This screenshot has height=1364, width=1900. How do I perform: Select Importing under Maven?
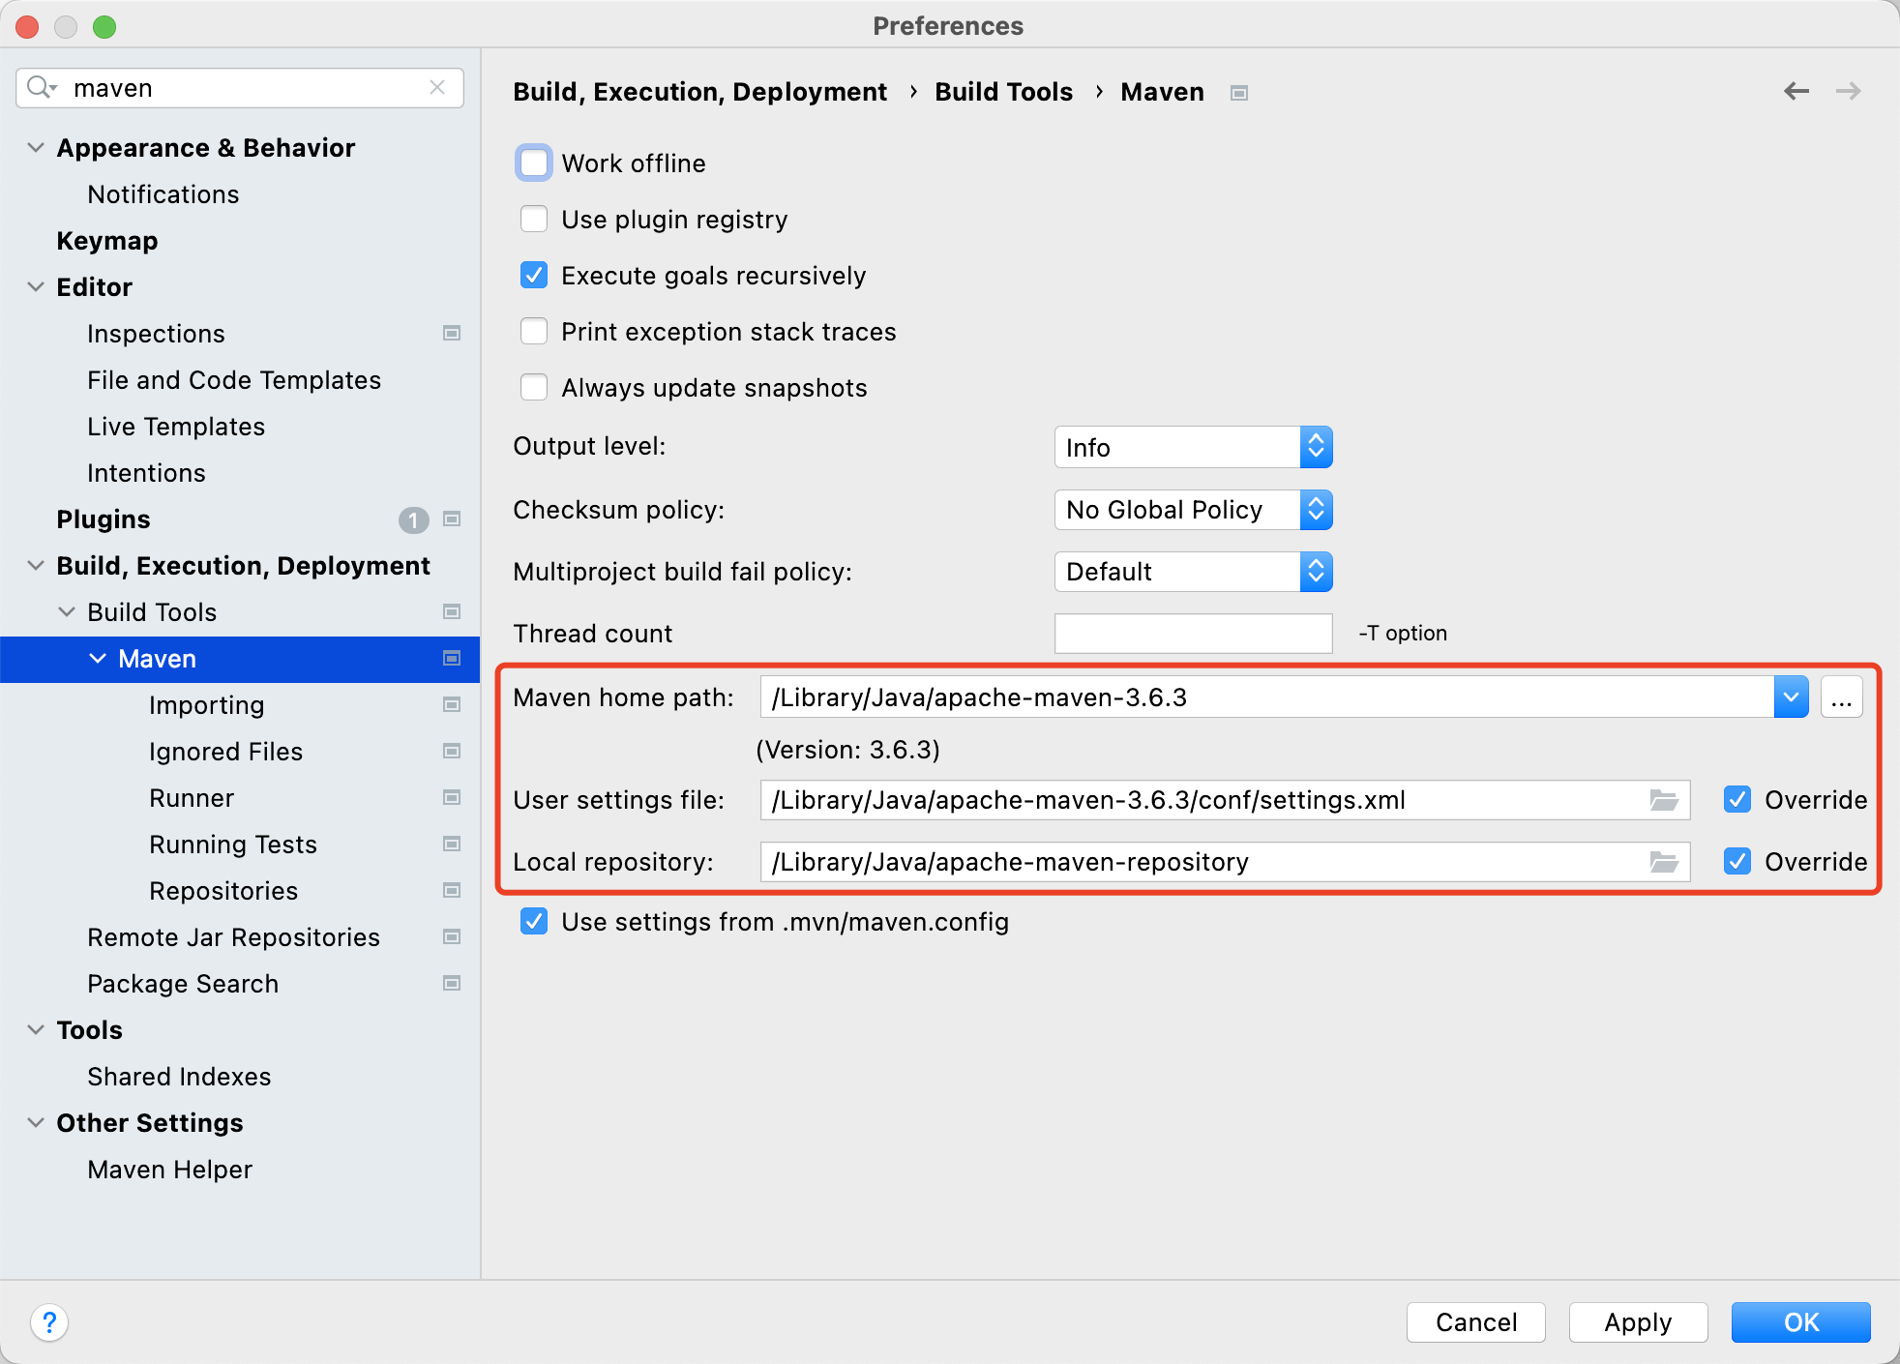tap(206, 705)
